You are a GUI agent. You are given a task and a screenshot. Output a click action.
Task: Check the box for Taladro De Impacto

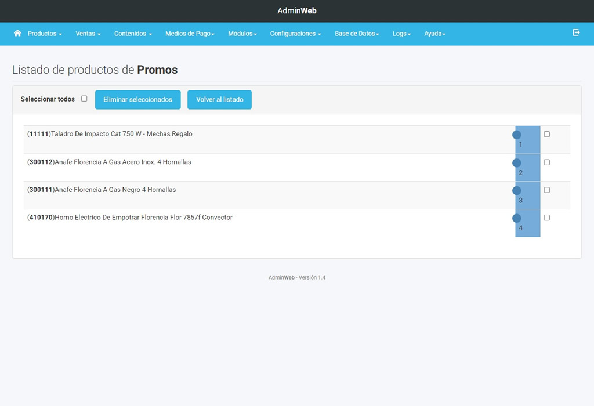pos(546,135)
